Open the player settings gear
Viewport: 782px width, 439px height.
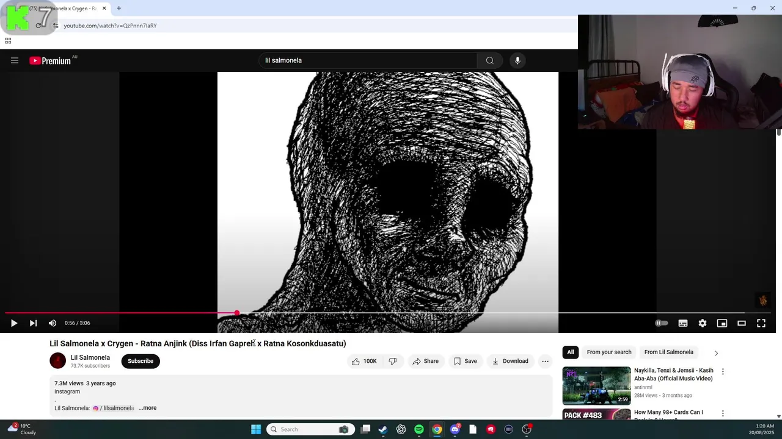click(x=703, y=323)
